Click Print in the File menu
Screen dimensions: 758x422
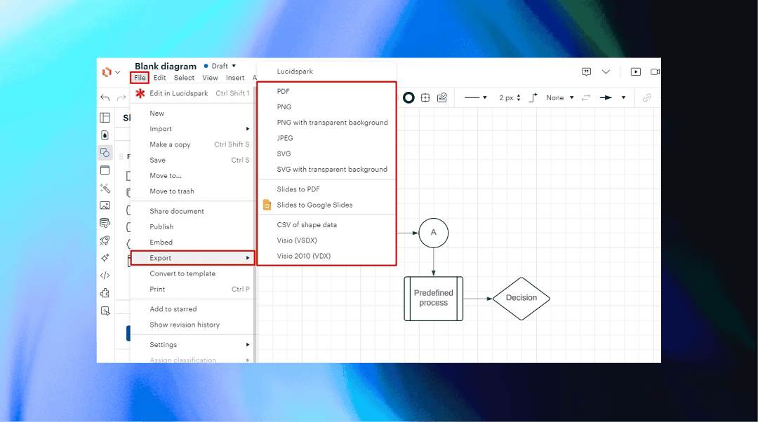click(x=193, y=290)
